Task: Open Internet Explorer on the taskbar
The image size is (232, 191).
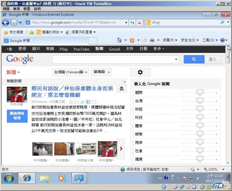Action: (x=27, y=178)
